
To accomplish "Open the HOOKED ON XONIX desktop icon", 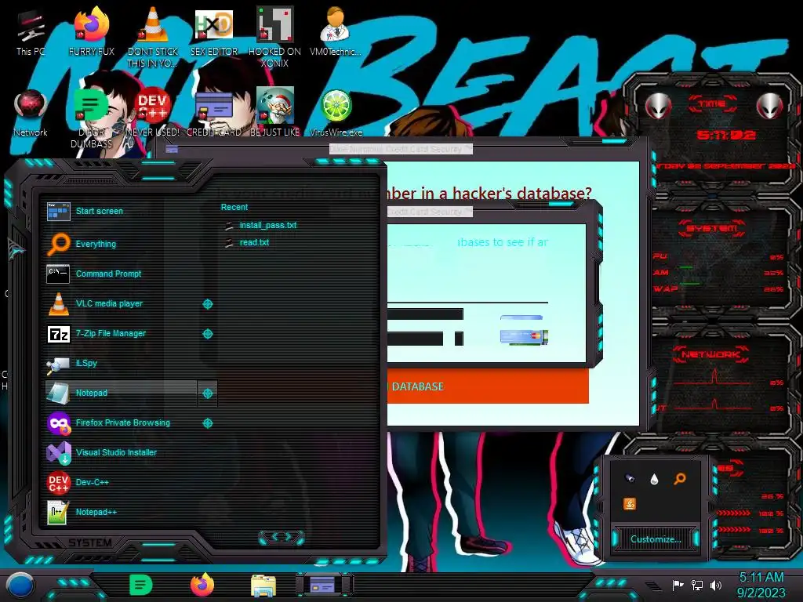I will click(x=274, y=38).
